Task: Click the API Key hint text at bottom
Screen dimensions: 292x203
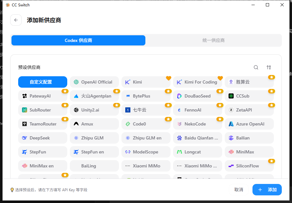Action: (51, 190)
